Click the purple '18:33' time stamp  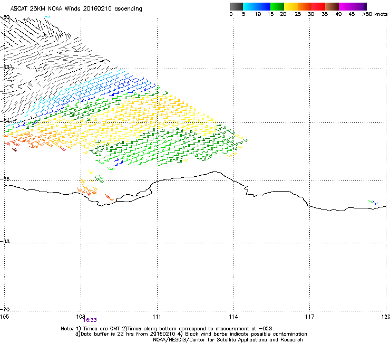click(90, 320)
